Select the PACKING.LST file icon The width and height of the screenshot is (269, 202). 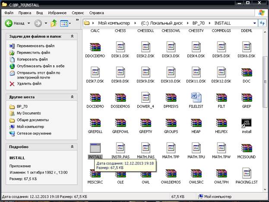pyautogui.click(x=247, y=173)
